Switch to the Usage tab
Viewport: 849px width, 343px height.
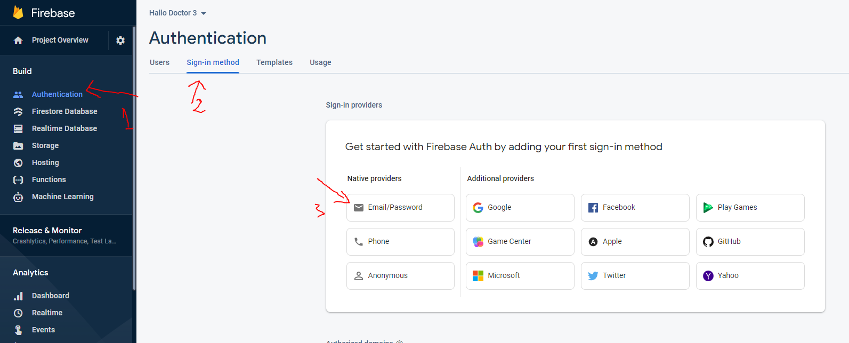pyautogui.click(x=320, y=62)
